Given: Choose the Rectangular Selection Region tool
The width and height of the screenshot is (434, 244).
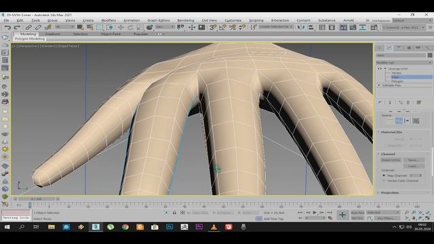Looking at the screenshot, I should pyautogui.click(x=100, y=27).
